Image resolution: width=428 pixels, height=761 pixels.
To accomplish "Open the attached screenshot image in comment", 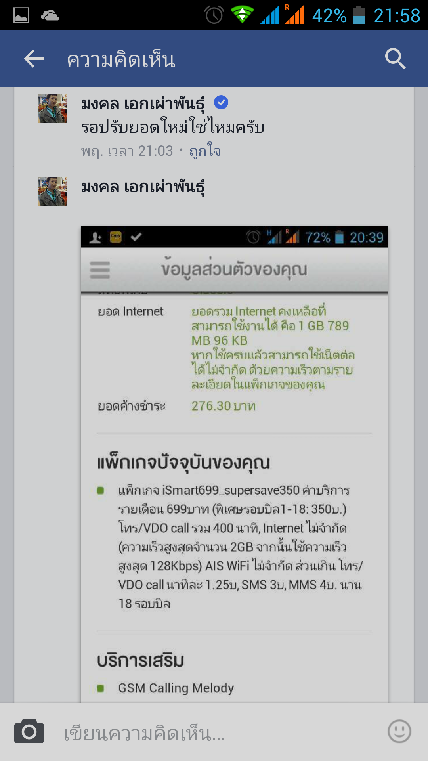I will pyautogui.click(x=234, y=464).
